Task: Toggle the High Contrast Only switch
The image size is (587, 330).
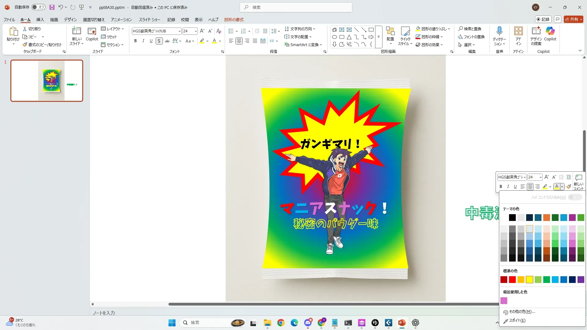Action: (575, 197)
